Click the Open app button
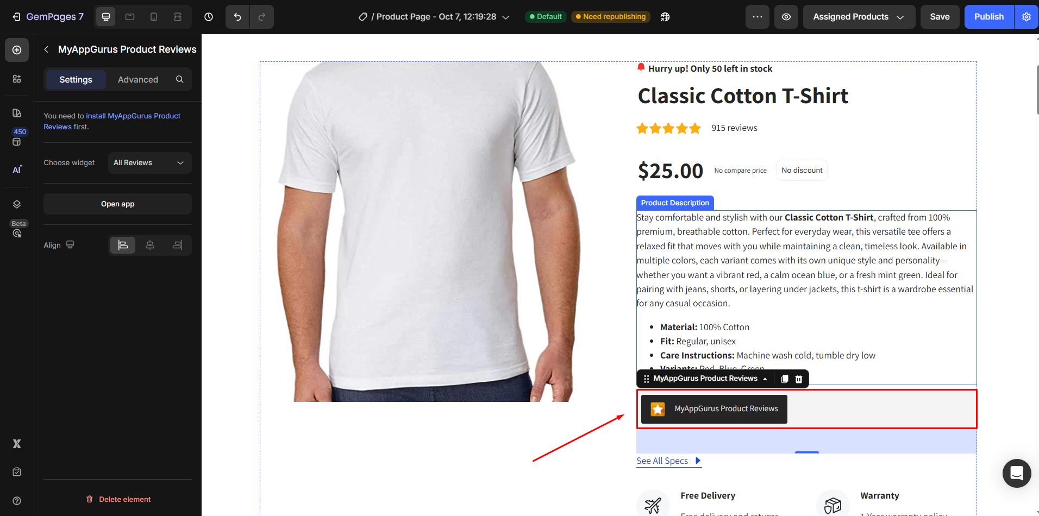1039x516 pixels. pyautogui.click(x=117, y=204)
